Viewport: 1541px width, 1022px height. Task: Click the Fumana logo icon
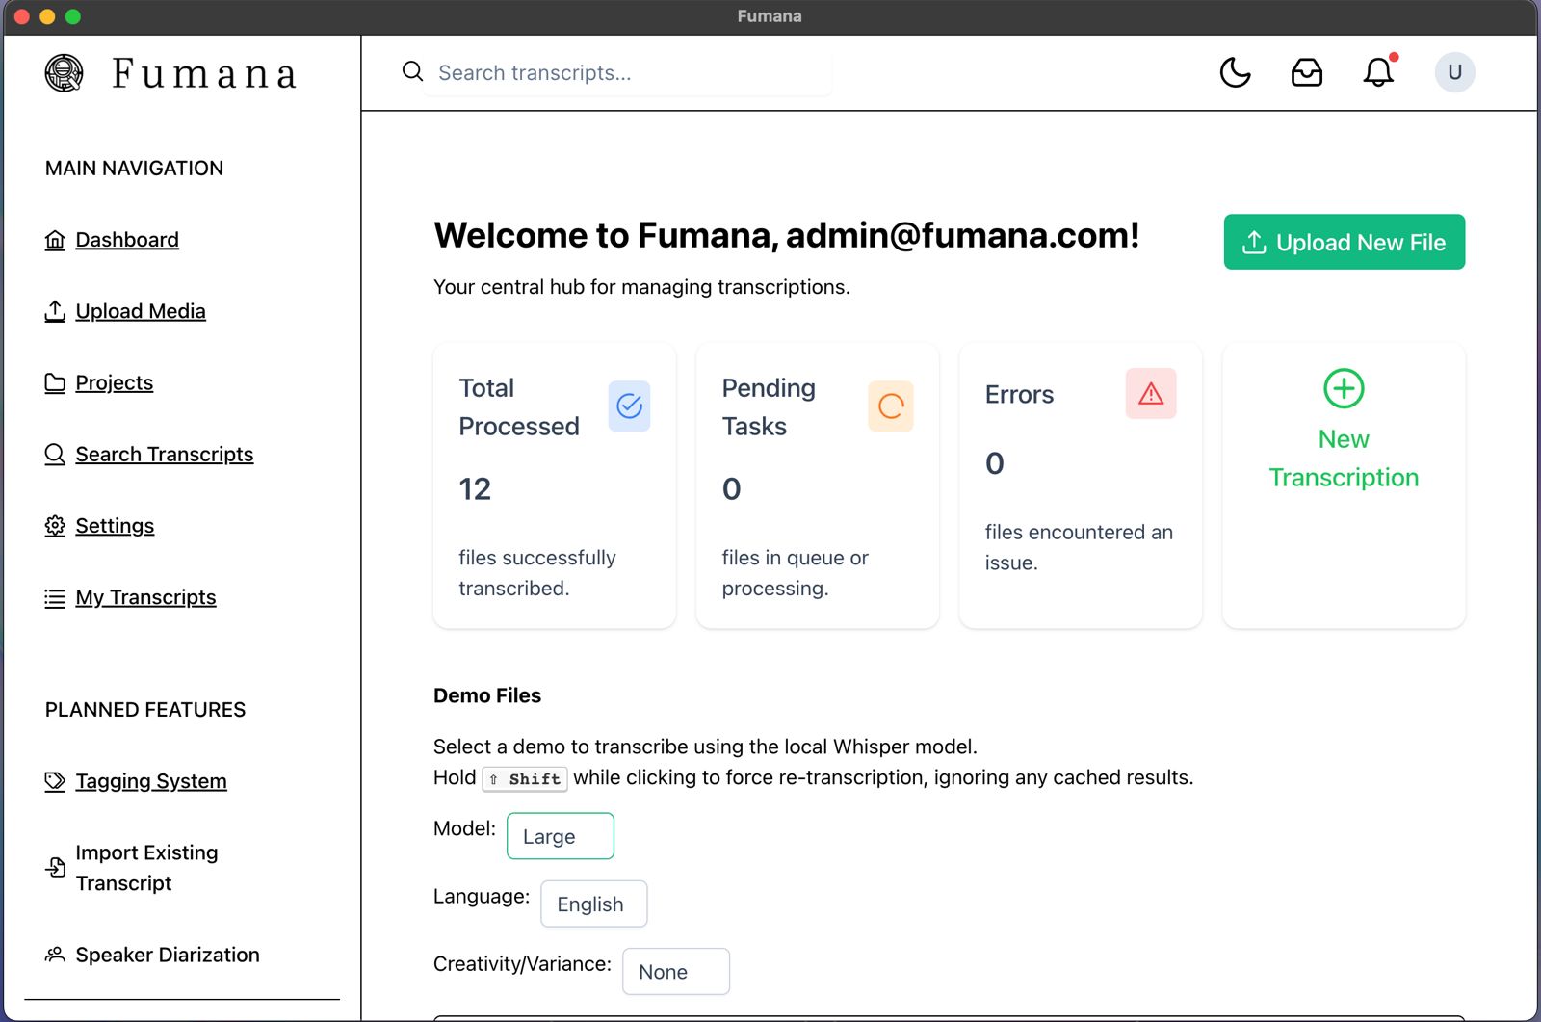tap(65, 73)
